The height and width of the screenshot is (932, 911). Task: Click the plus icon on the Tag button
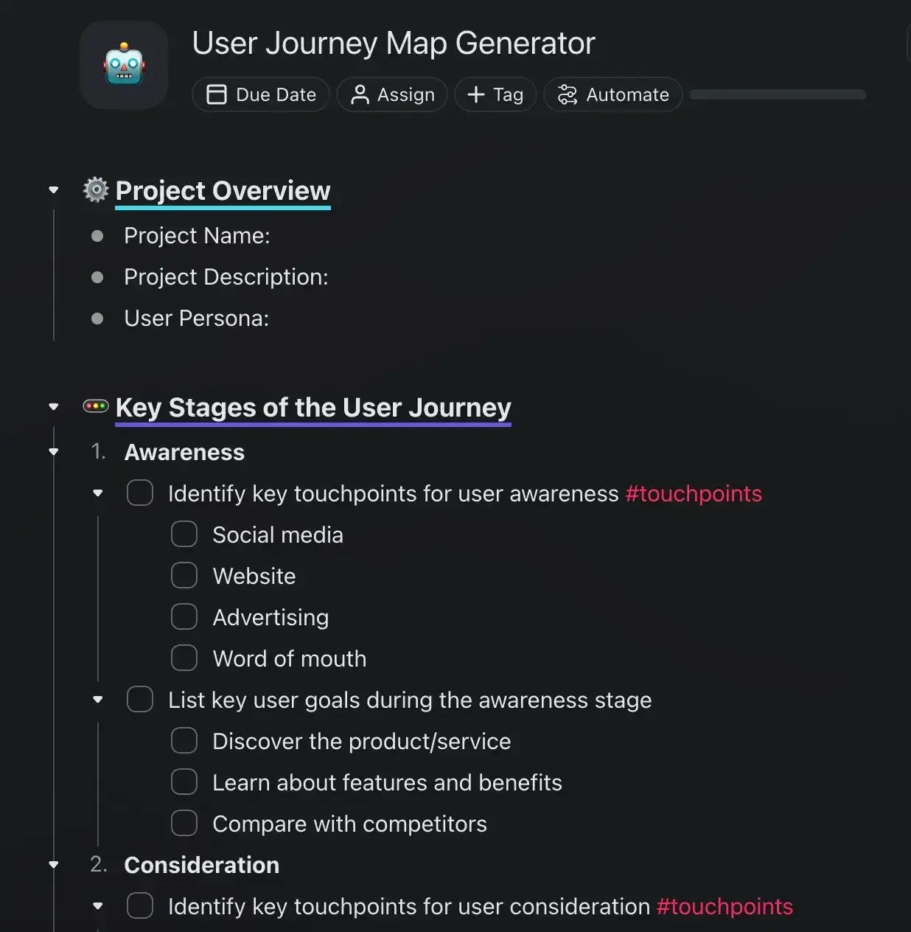[x=475, y=94]
